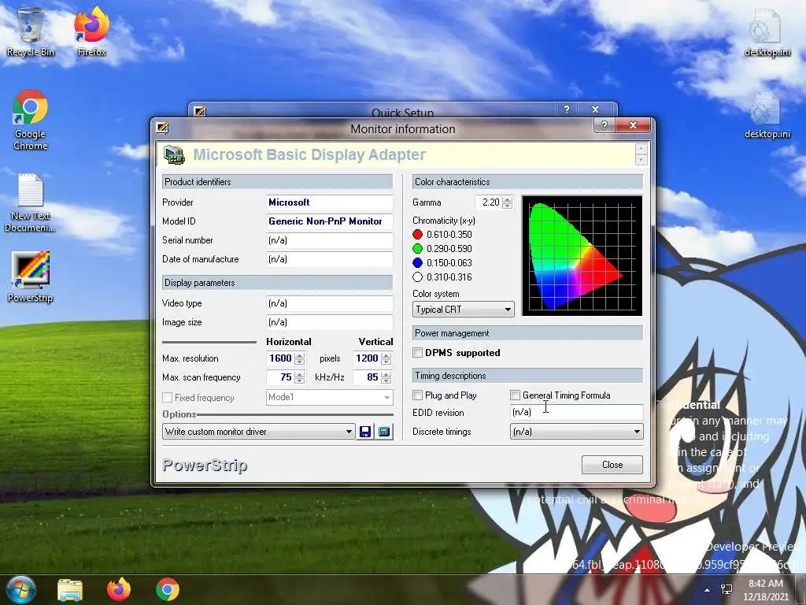Click the Date of manufacture field
The height and width of the screenshot is (605, 806).
pos(330,259)
